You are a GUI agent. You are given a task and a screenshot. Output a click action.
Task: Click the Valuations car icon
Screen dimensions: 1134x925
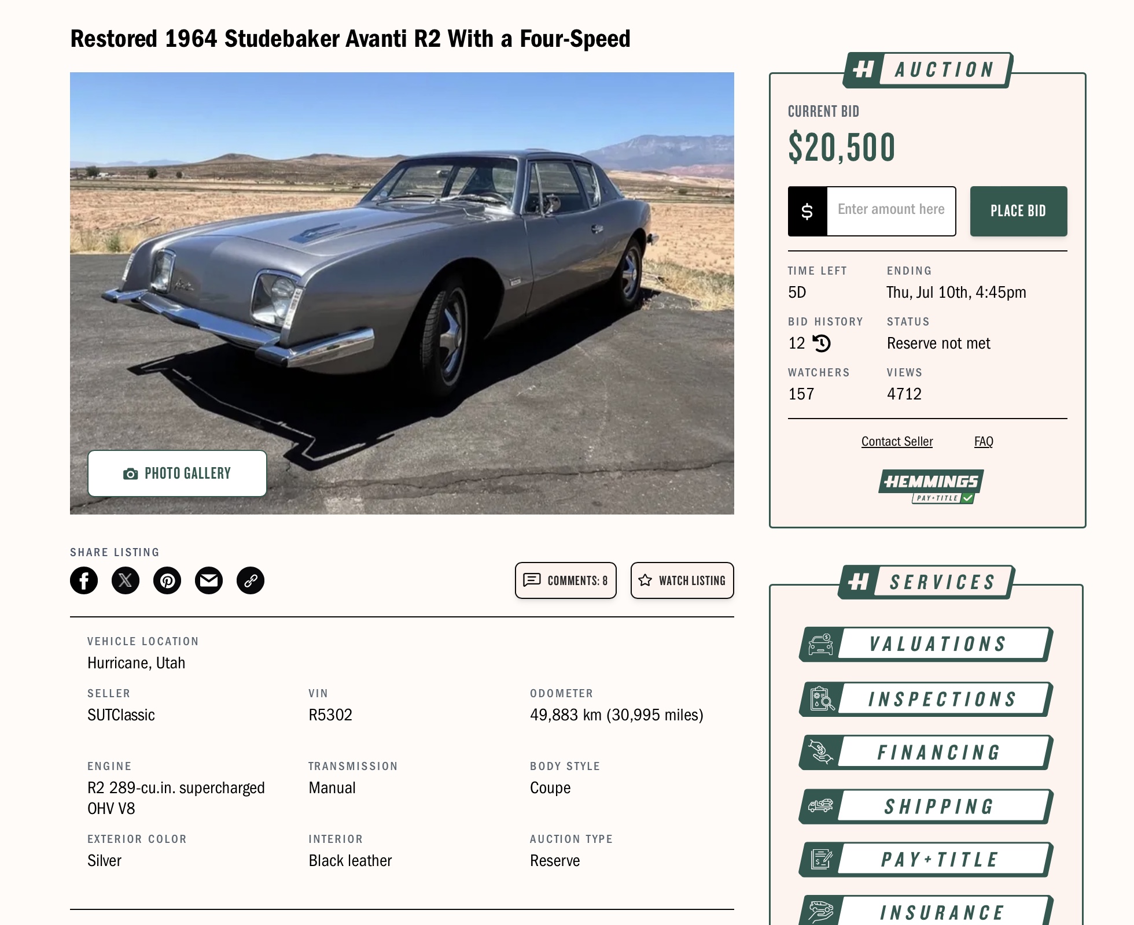click(820, 645)
